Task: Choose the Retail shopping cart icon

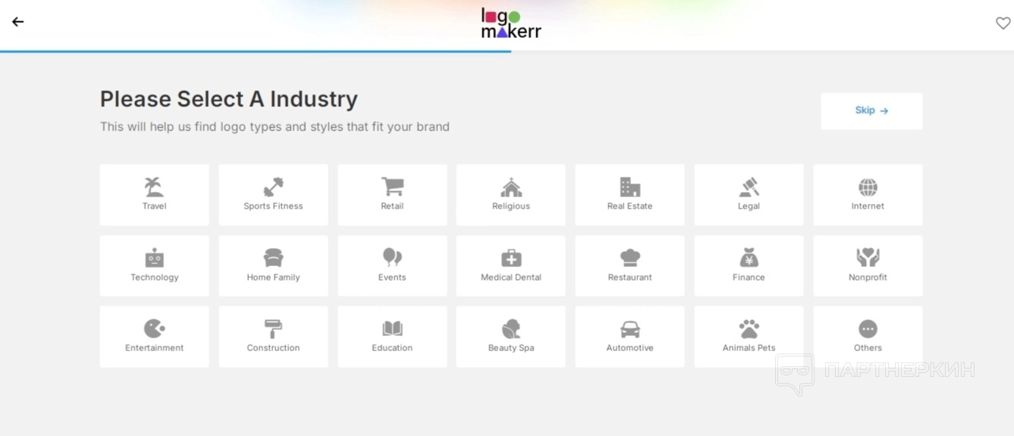Action: (392, 187)
